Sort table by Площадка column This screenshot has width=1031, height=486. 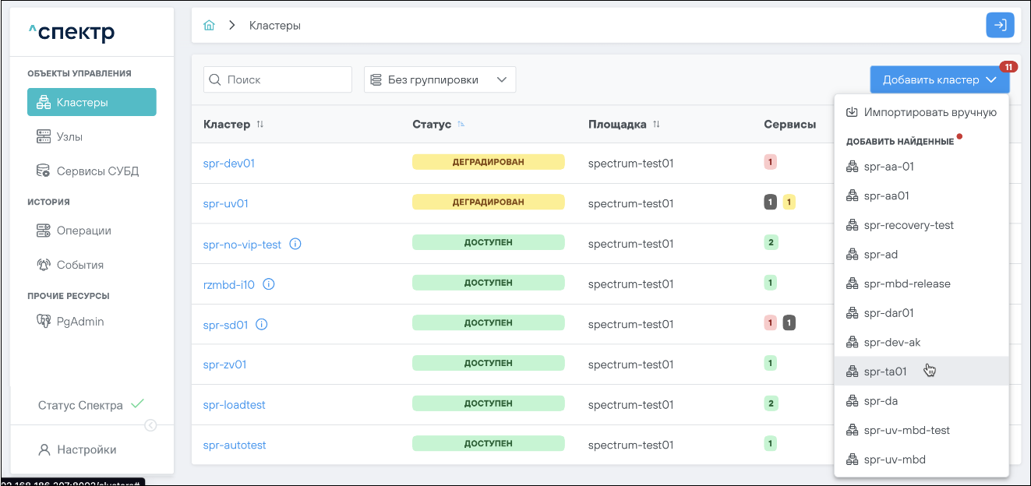click(x=656, y=125)
